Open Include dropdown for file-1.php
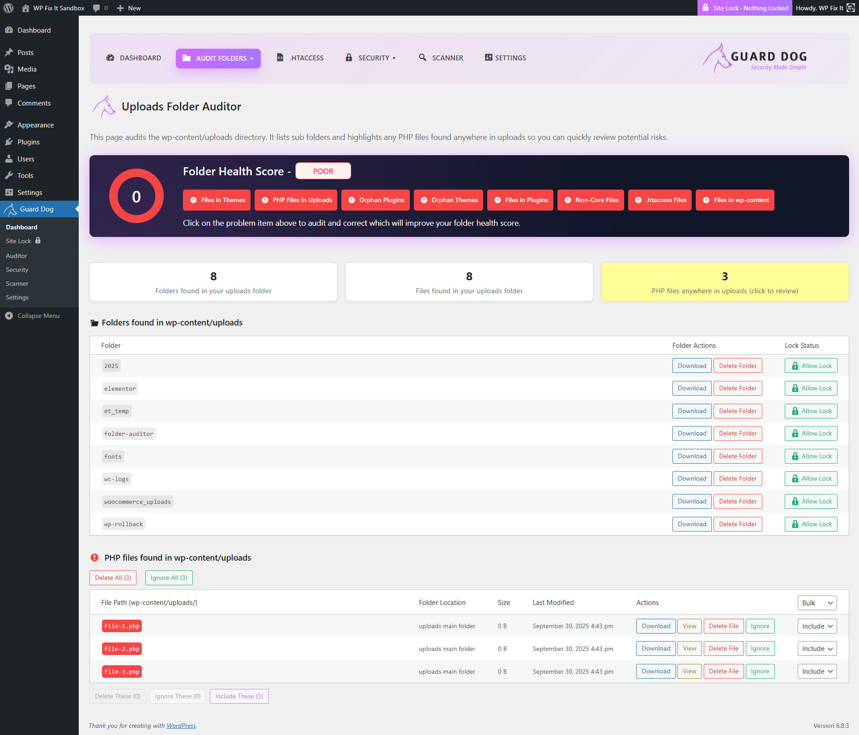Viewport: 859px width, 735px height. [x=816, y=626]
